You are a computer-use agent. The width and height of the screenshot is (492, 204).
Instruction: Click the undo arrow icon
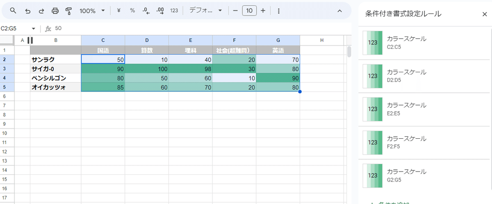click(x=28, y=11)
